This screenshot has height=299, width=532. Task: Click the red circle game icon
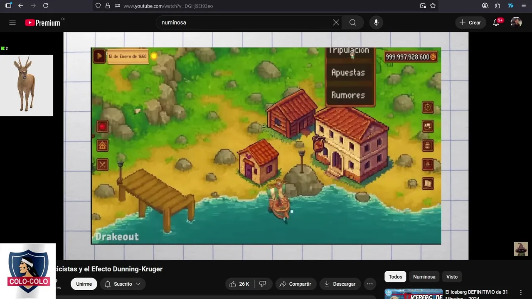coord(102,126)
